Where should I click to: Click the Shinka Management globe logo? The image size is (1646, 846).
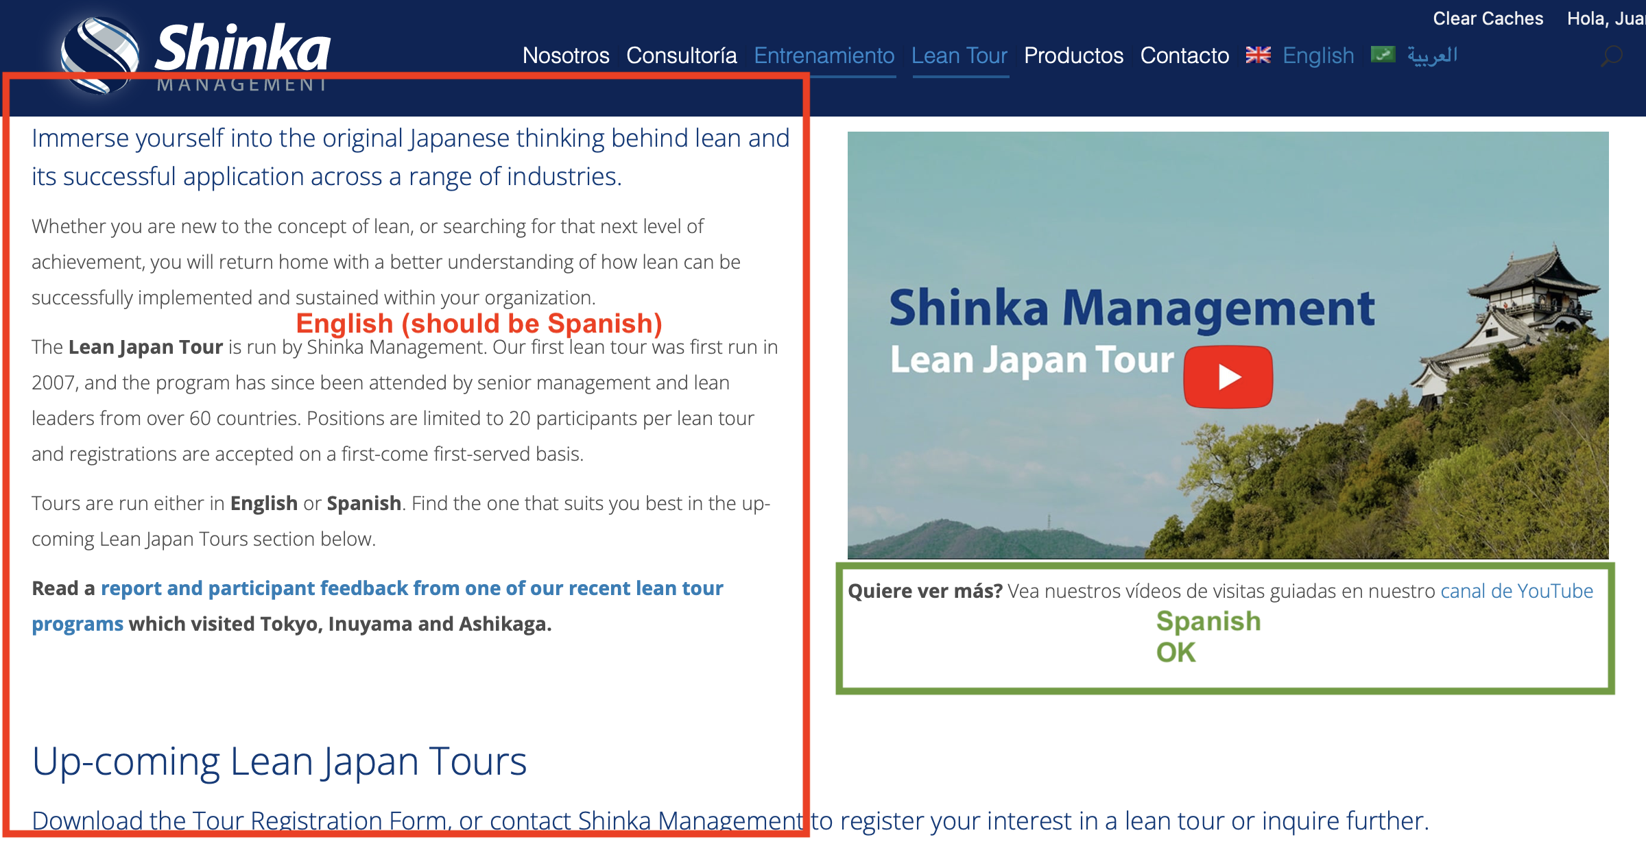tap(100, 55)
